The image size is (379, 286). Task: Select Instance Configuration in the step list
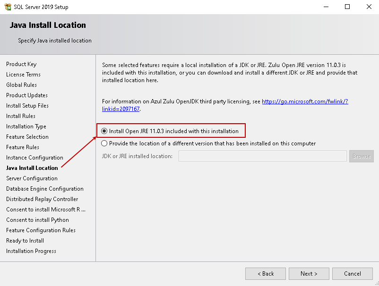tap(34, 158)
